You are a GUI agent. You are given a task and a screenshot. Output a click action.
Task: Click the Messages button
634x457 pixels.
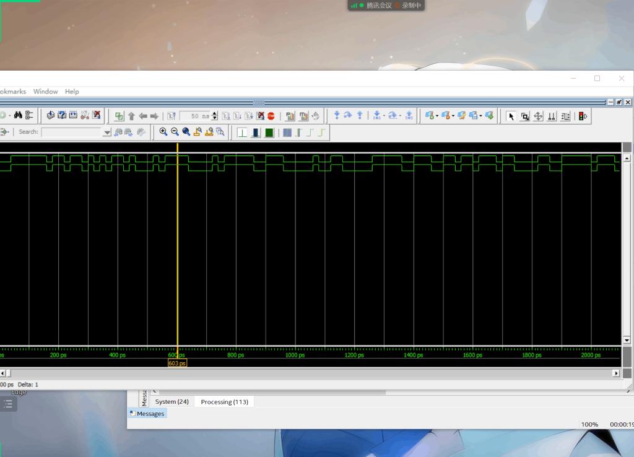click(147, 414)
